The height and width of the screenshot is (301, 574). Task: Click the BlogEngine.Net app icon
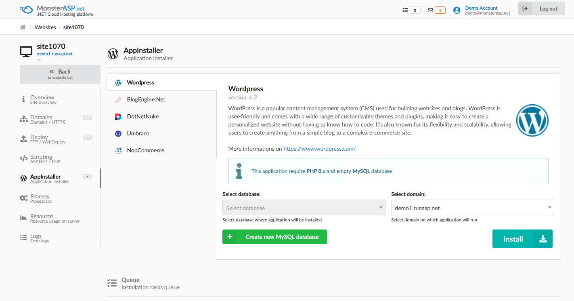click(118, 100)
